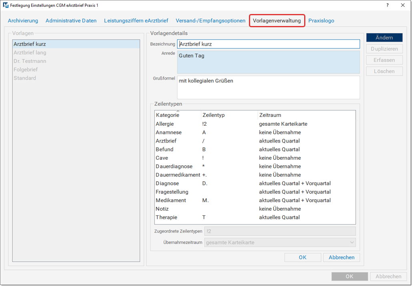This screenshot has height=287, width=413.
Task: Select the Vorlagenverwaltung tab
Action: [277, 20]
